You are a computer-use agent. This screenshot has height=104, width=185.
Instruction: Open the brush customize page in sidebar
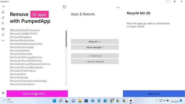click(3, 18)
